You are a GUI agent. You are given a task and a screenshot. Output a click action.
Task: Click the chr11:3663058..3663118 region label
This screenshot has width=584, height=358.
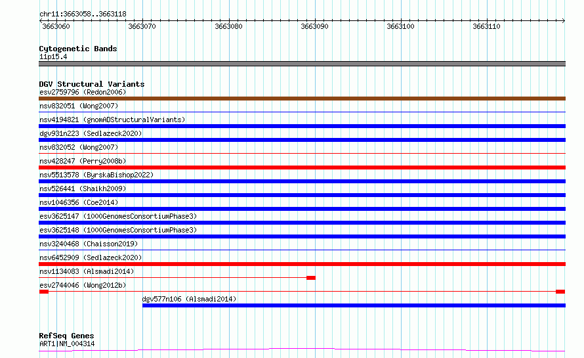[x=83, y=14]
